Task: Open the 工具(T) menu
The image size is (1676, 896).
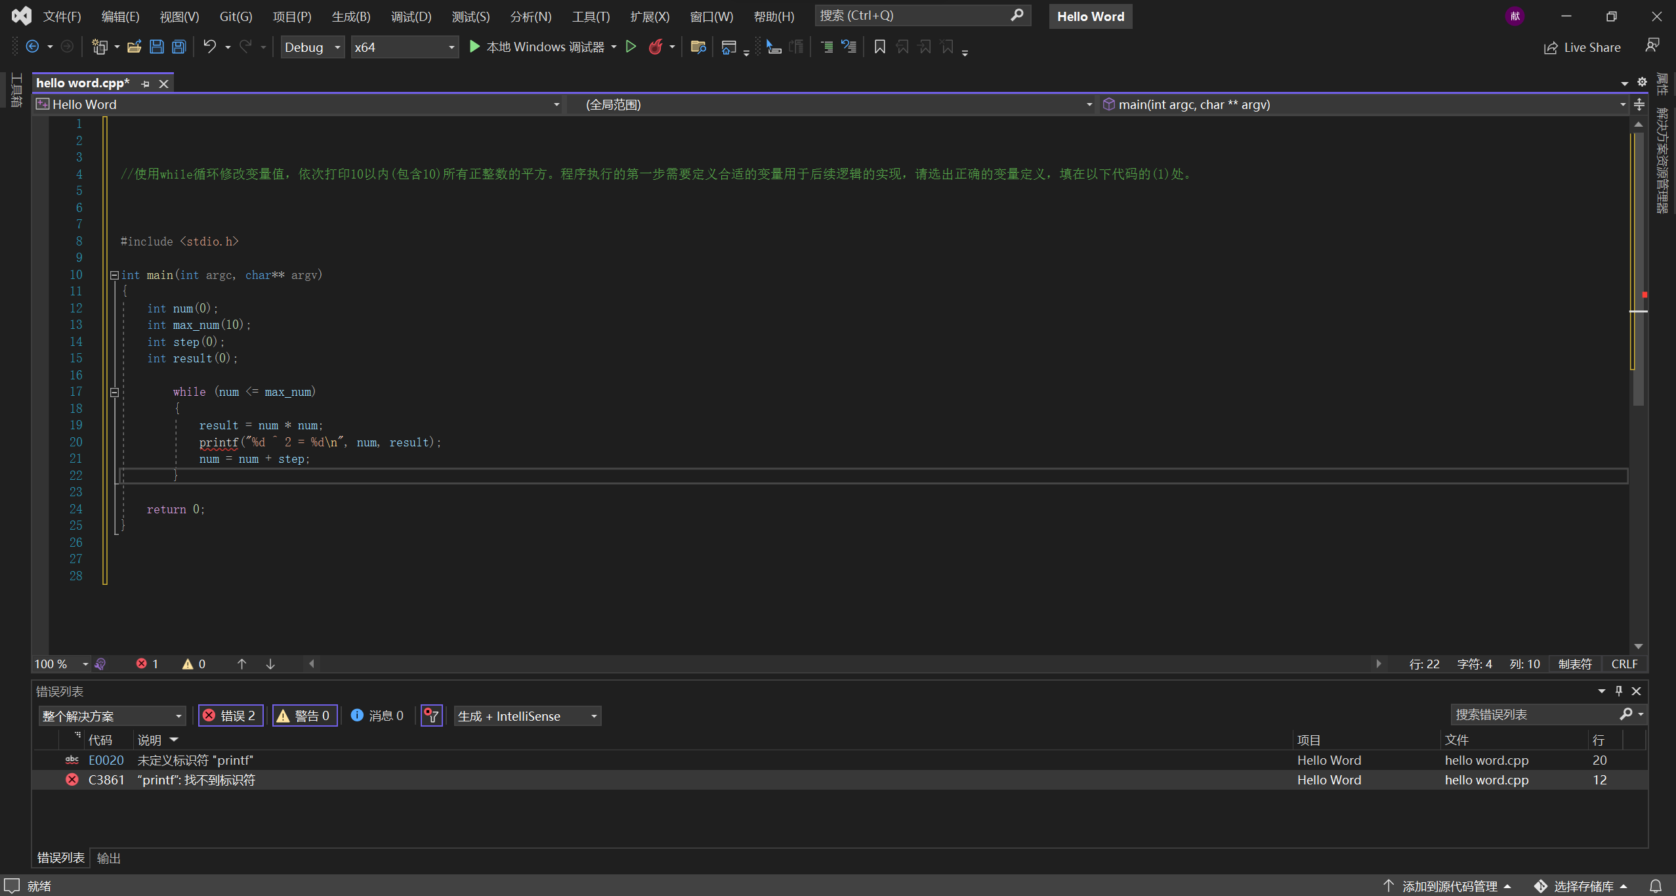Action: (x=591, y=16)
